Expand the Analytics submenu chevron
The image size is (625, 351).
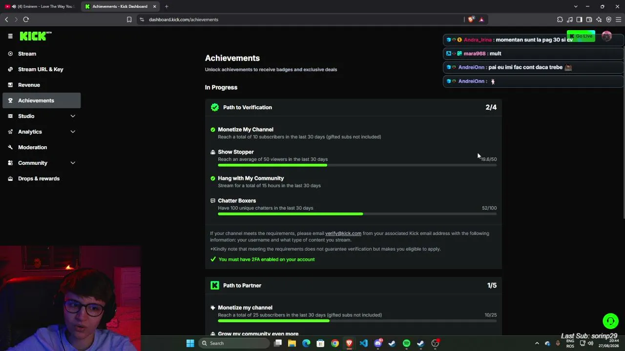(x=73, y=132)
